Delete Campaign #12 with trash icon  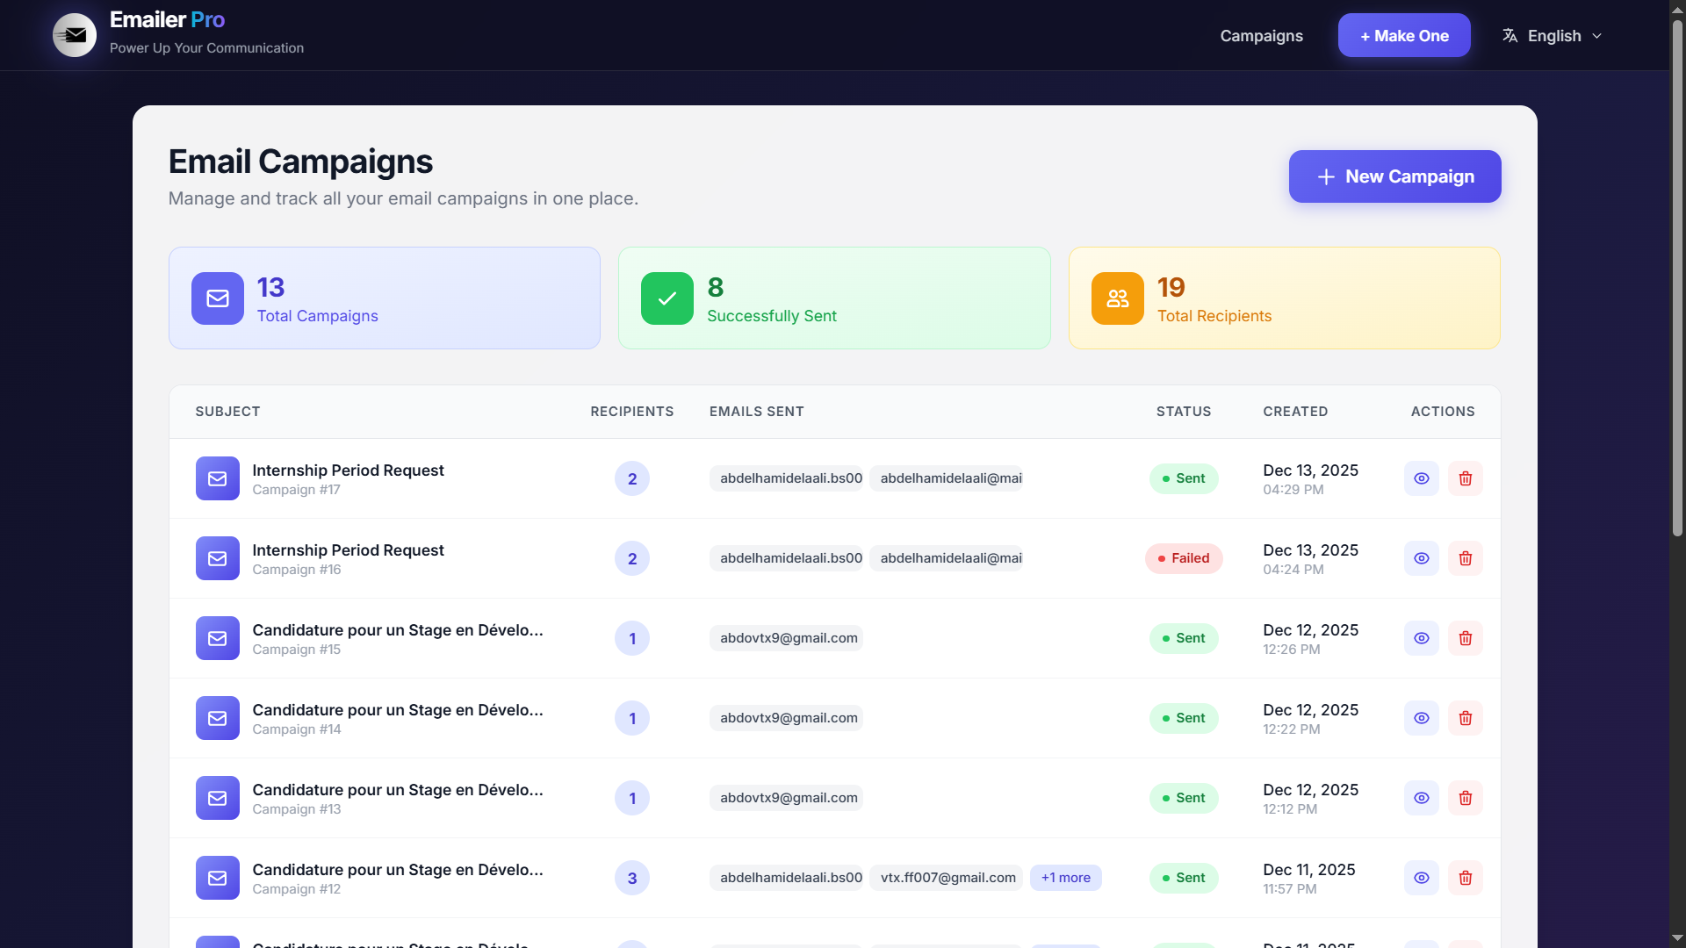[x=1466, y=878]
